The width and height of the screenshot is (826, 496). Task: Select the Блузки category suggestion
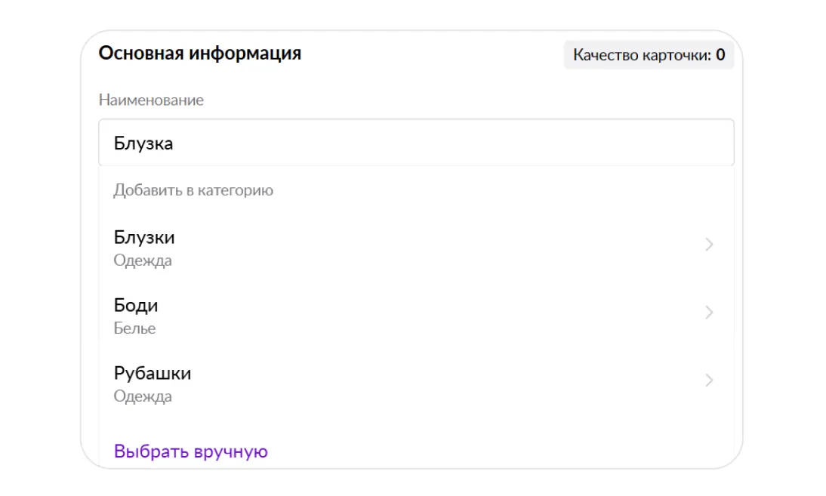click(x=144, y=238)
